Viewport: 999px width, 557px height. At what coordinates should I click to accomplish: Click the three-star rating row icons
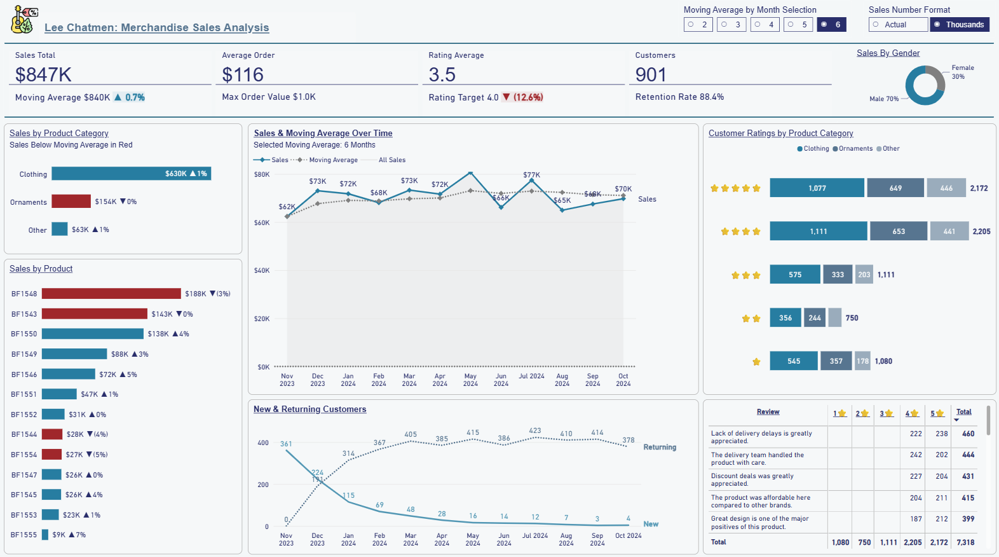point(745,275)
